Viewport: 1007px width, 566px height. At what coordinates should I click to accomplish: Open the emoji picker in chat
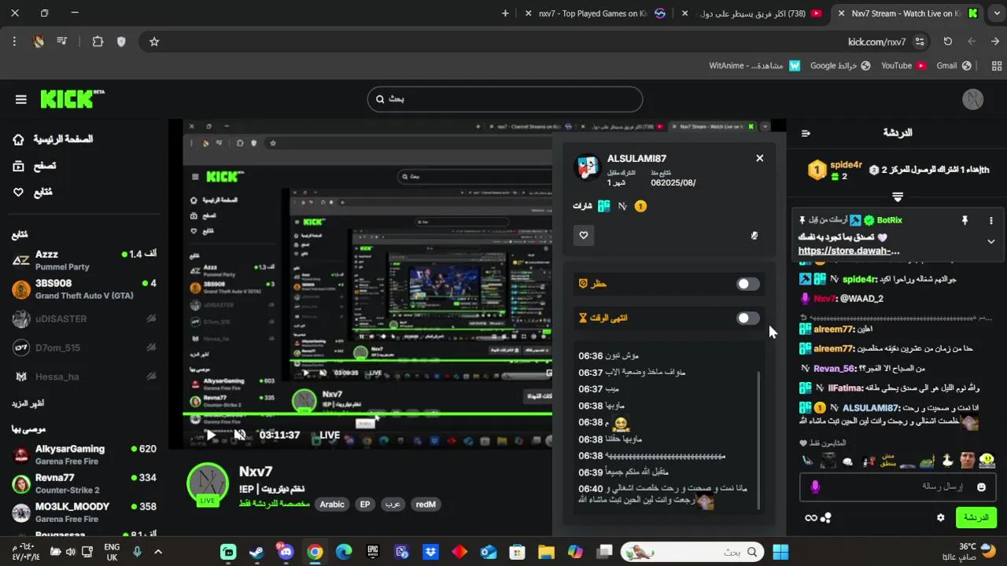click(981, 487)
